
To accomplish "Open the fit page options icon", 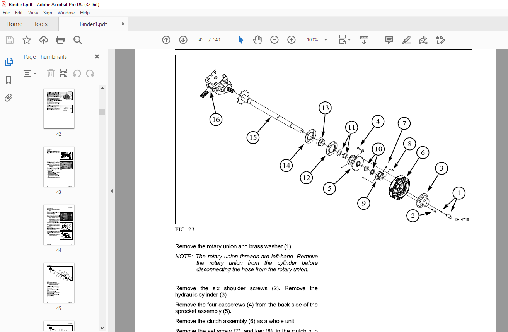I will pos(344,40).
